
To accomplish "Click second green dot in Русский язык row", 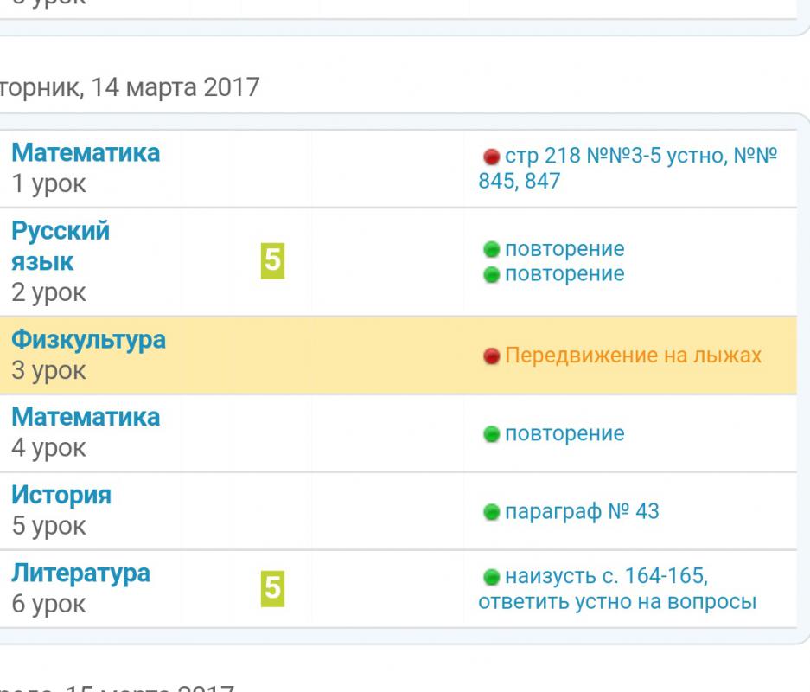I will point(492,274).
